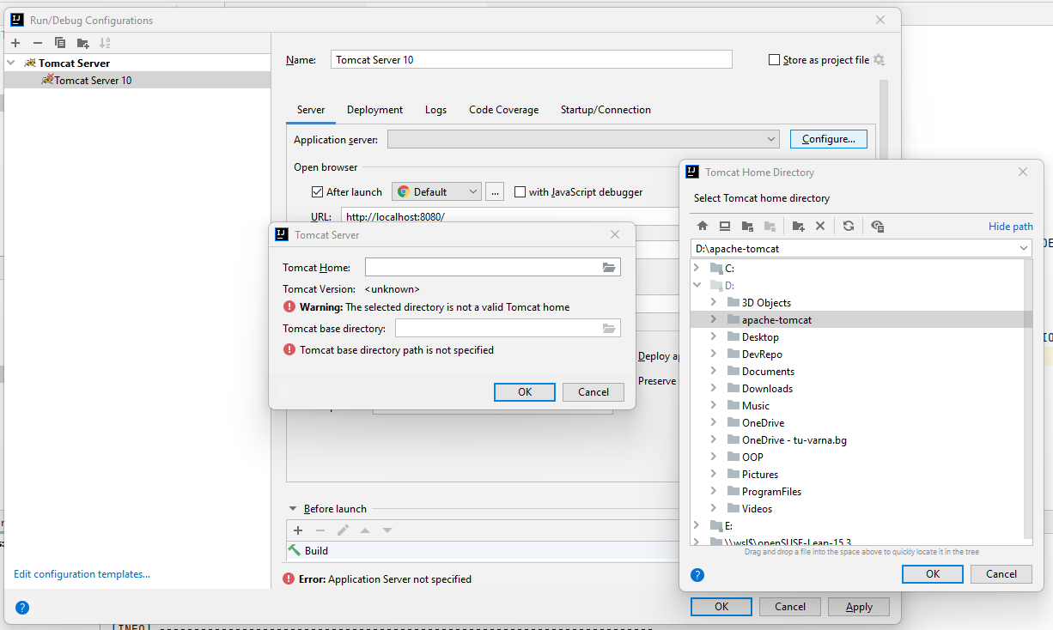Open the path history dropdown in file chooser

[1023, 248]
